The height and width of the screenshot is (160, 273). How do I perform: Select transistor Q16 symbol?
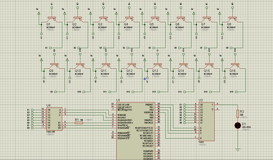pos(235,66)
